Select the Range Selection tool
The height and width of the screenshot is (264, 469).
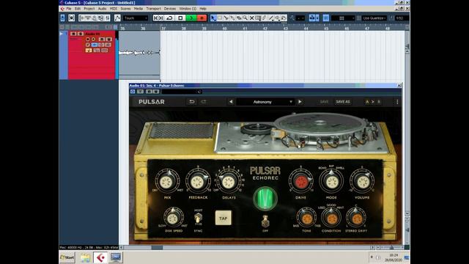pyautogui.click(x=220, y=18)
